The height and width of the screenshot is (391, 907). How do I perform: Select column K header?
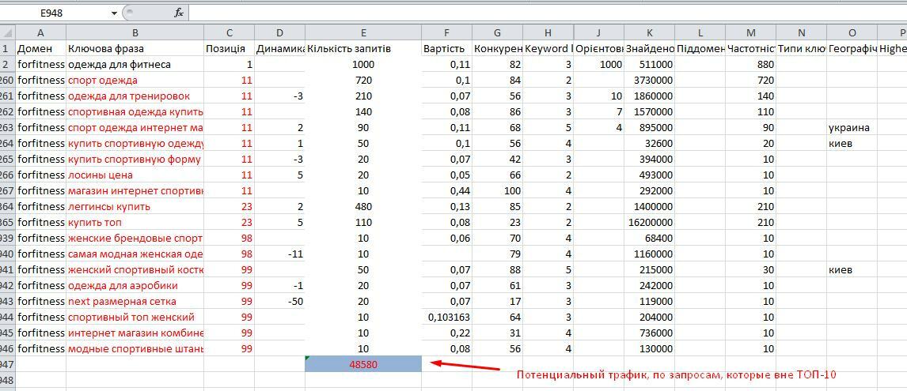pos(649,33)
